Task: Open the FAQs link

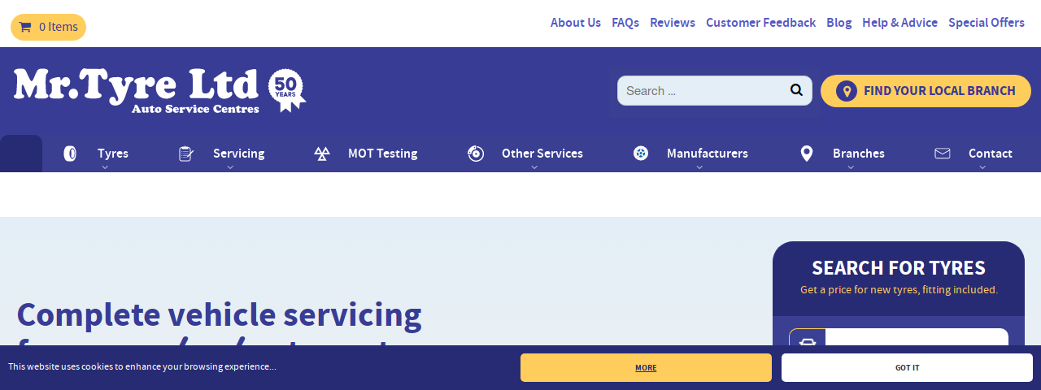Action: pos(625,23)
